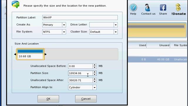Open the Drive Letter dropdown
Image resolution: width=188 pixels, height=106 pixels.
click(116, 25)
